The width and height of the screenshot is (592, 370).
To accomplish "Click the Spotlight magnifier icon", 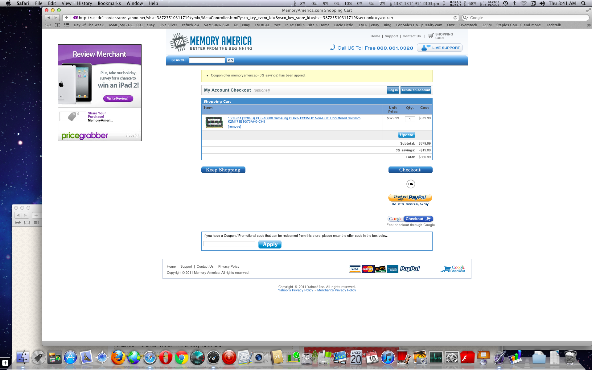I will pos(583,3).
